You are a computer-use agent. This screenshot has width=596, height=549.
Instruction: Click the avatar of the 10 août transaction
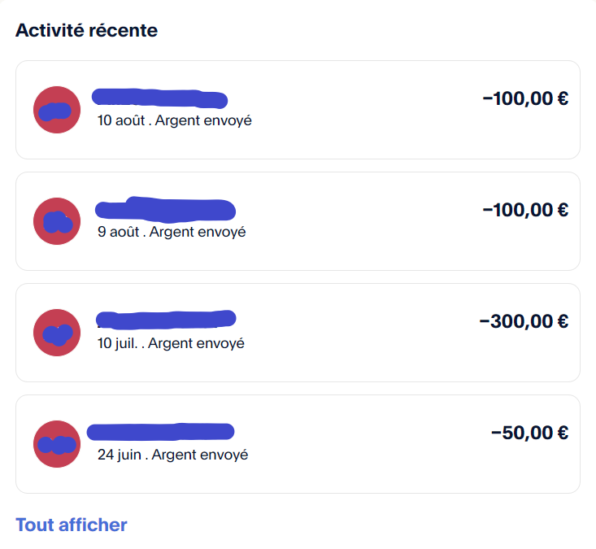tap(57, 110)
